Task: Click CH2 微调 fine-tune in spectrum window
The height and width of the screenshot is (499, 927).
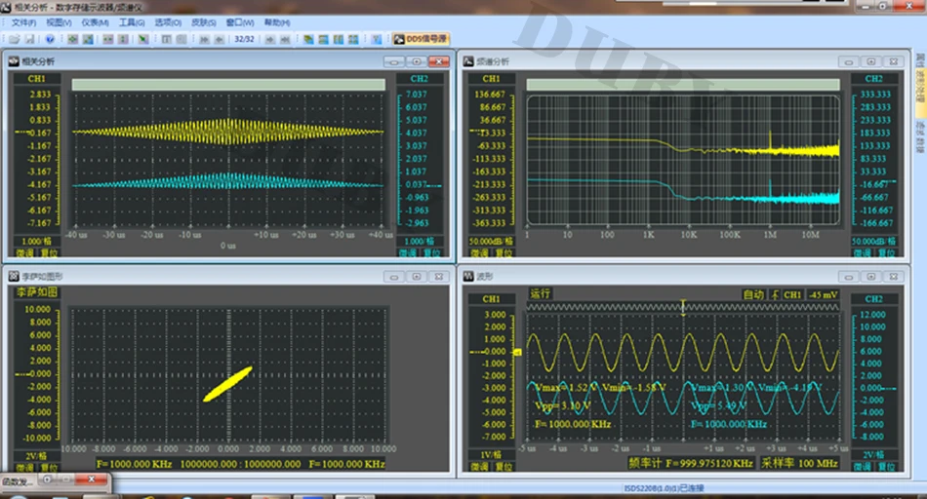Action: click(x=863, y=252)
